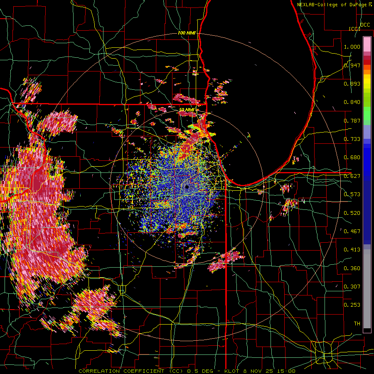This screenshot has height=374, width=374.
Task: Select the 0.253 scale value
Action: (x=352, y=305)
